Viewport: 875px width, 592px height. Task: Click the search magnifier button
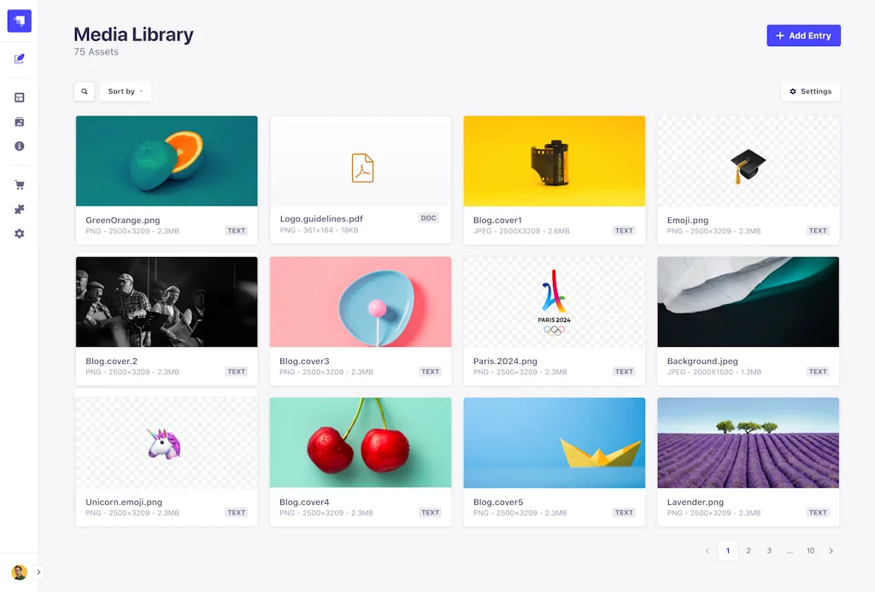coord(85,91)
